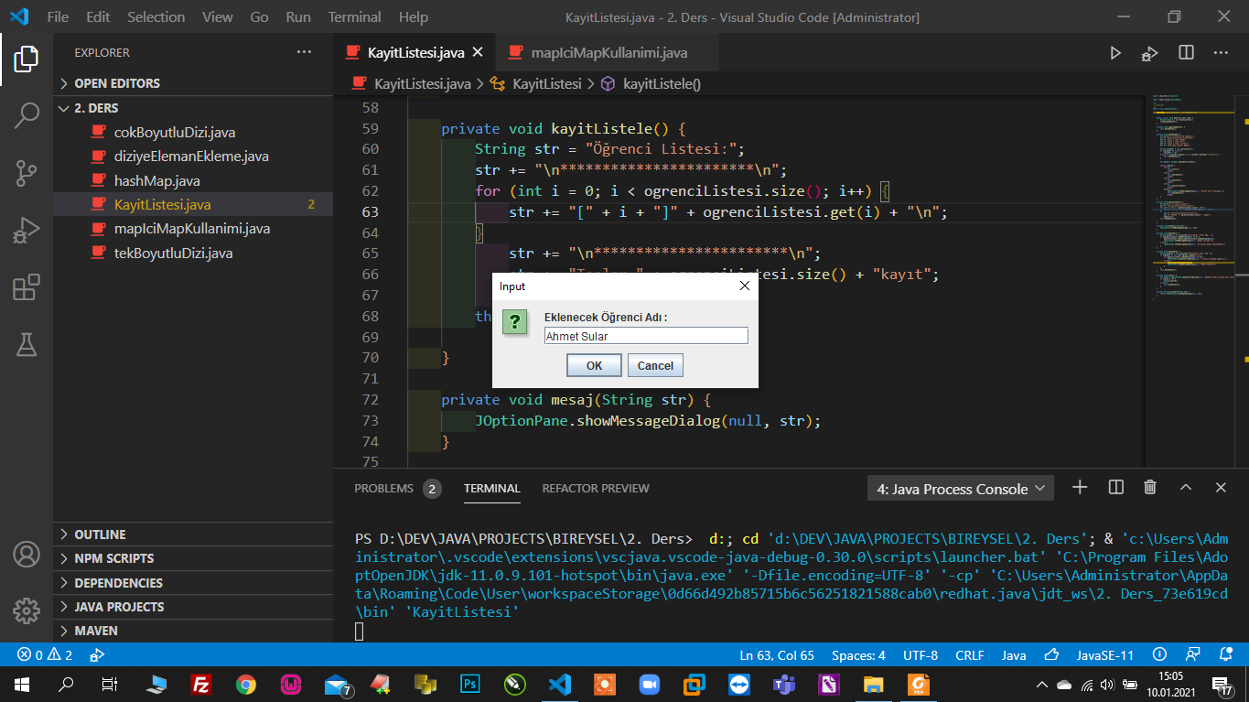
Task: Open hashMap.java in the explorer
Action: 156,180
